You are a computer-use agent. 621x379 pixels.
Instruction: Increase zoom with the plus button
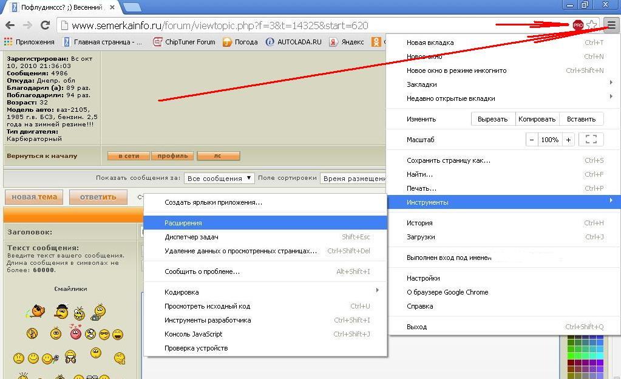[568, 140]
